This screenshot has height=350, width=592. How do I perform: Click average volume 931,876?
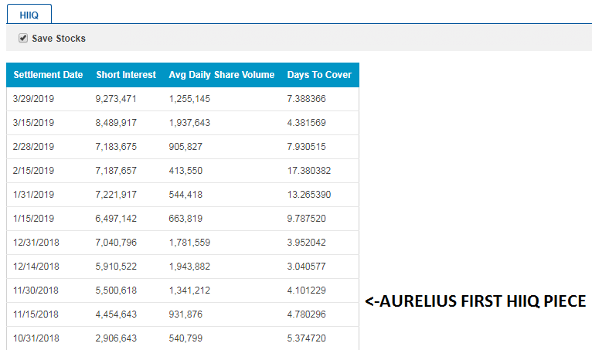tap(185, 314)
